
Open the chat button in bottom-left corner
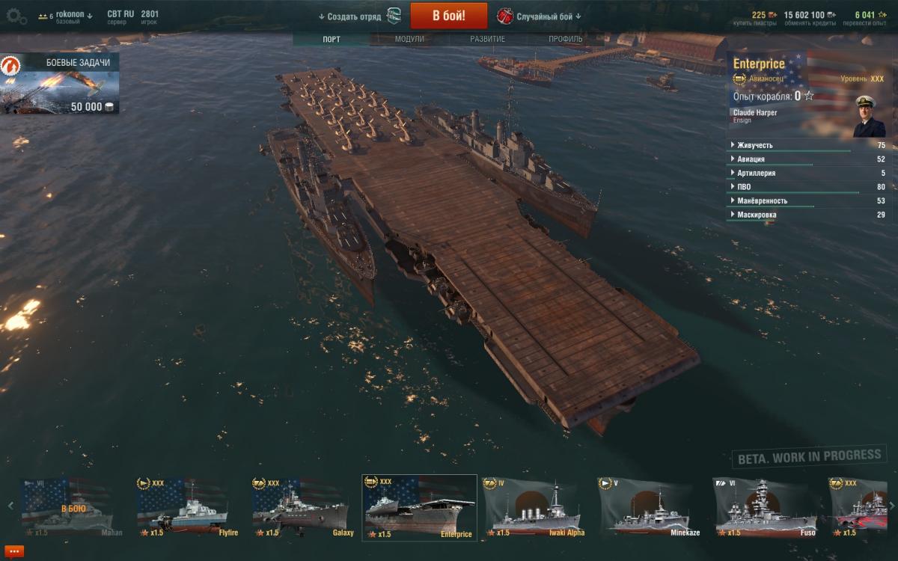pos(13,552)
